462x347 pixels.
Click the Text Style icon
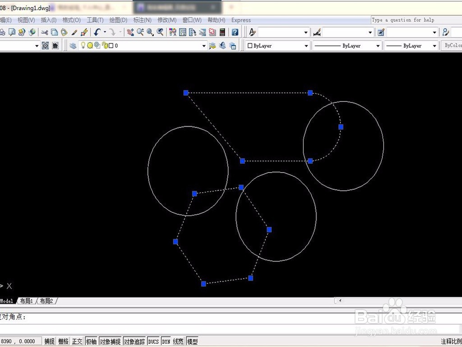click(x=252, y=32)
